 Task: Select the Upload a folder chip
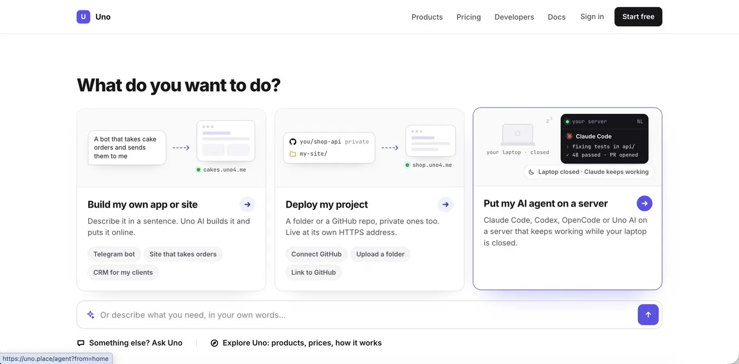380,254
